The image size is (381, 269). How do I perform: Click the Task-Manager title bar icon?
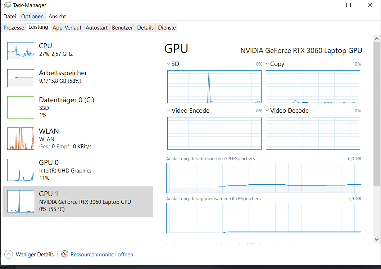(8, 5)
